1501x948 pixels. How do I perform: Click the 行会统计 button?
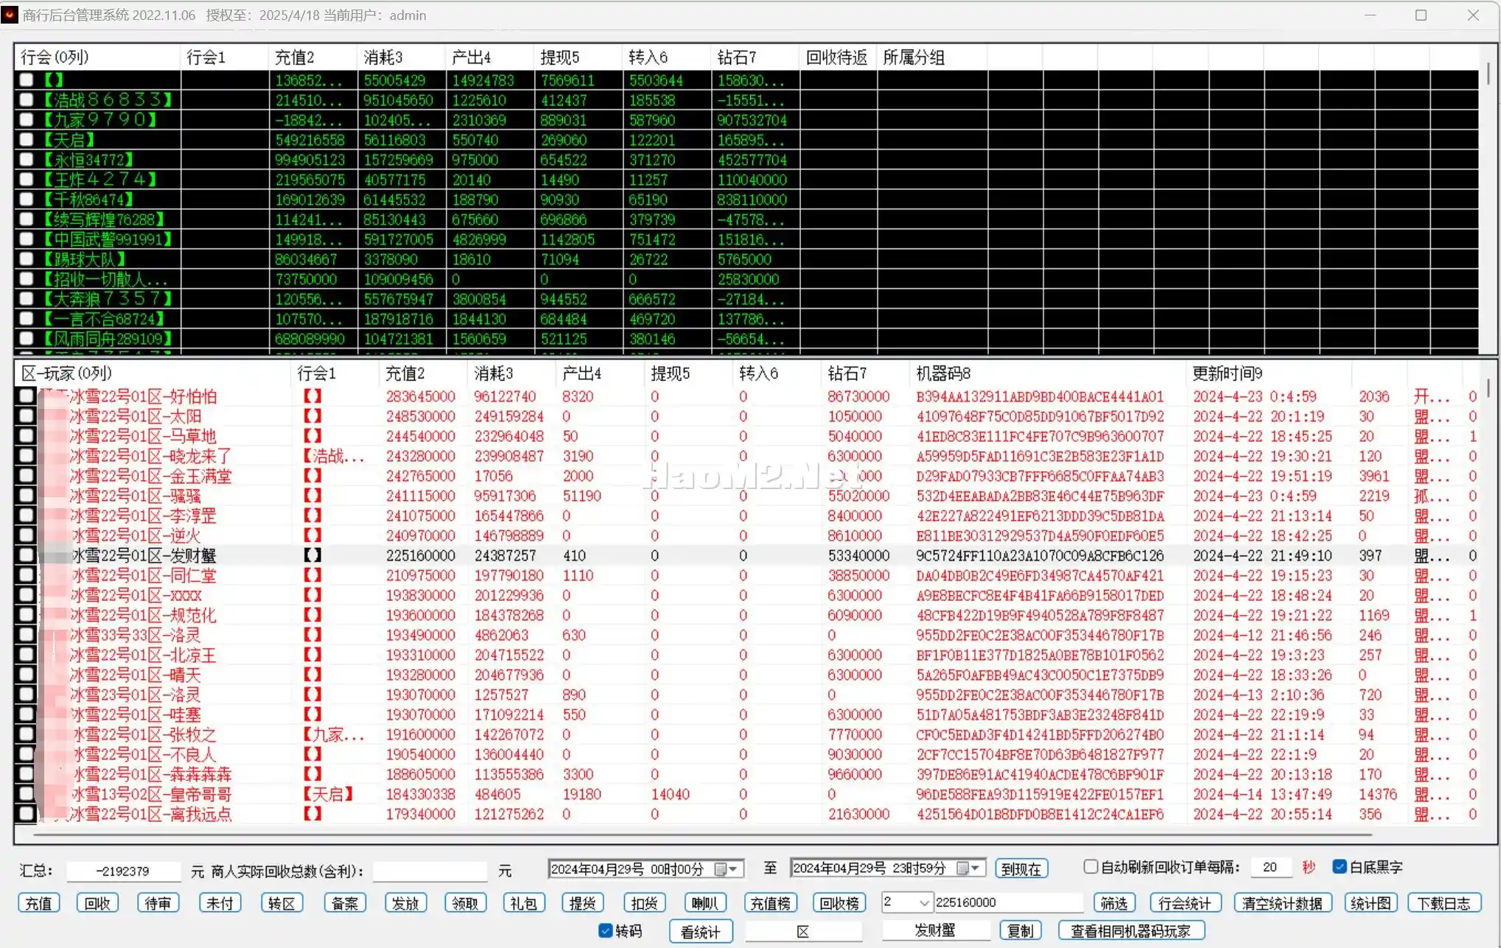pos(1185,903)
